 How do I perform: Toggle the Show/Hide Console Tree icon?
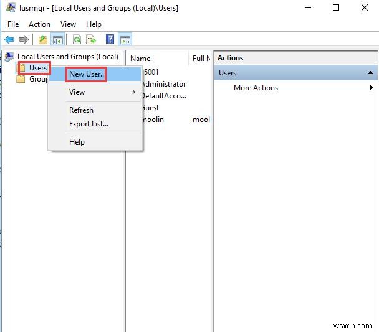click(x=58, y=40)
